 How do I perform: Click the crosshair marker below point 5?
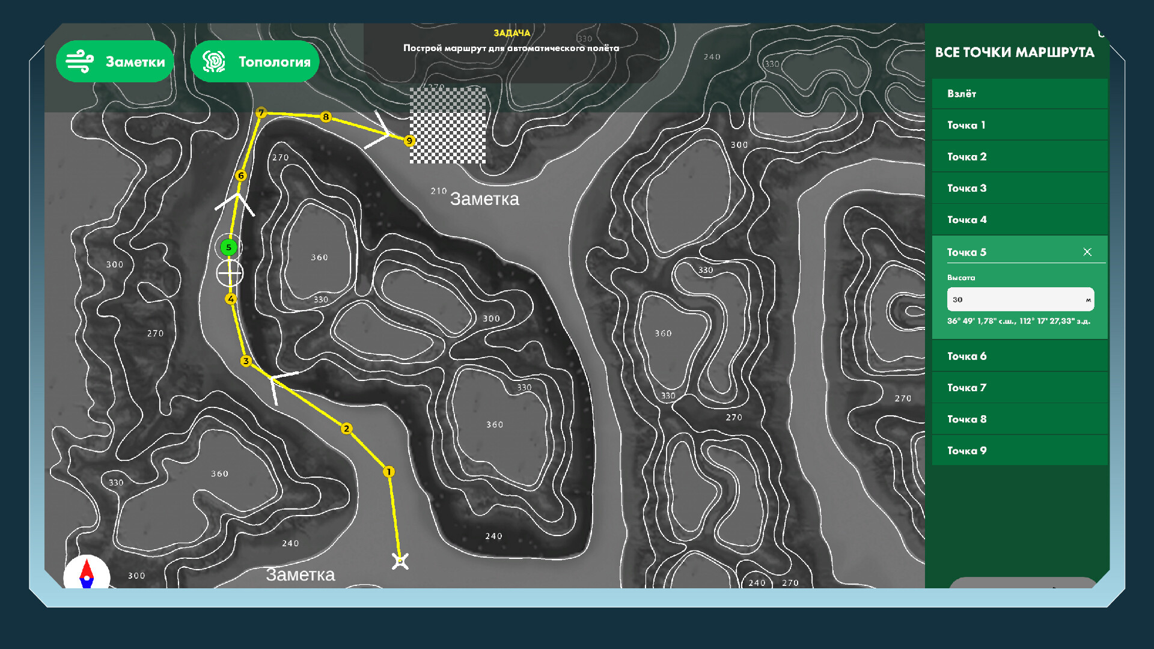pos(230,274)
